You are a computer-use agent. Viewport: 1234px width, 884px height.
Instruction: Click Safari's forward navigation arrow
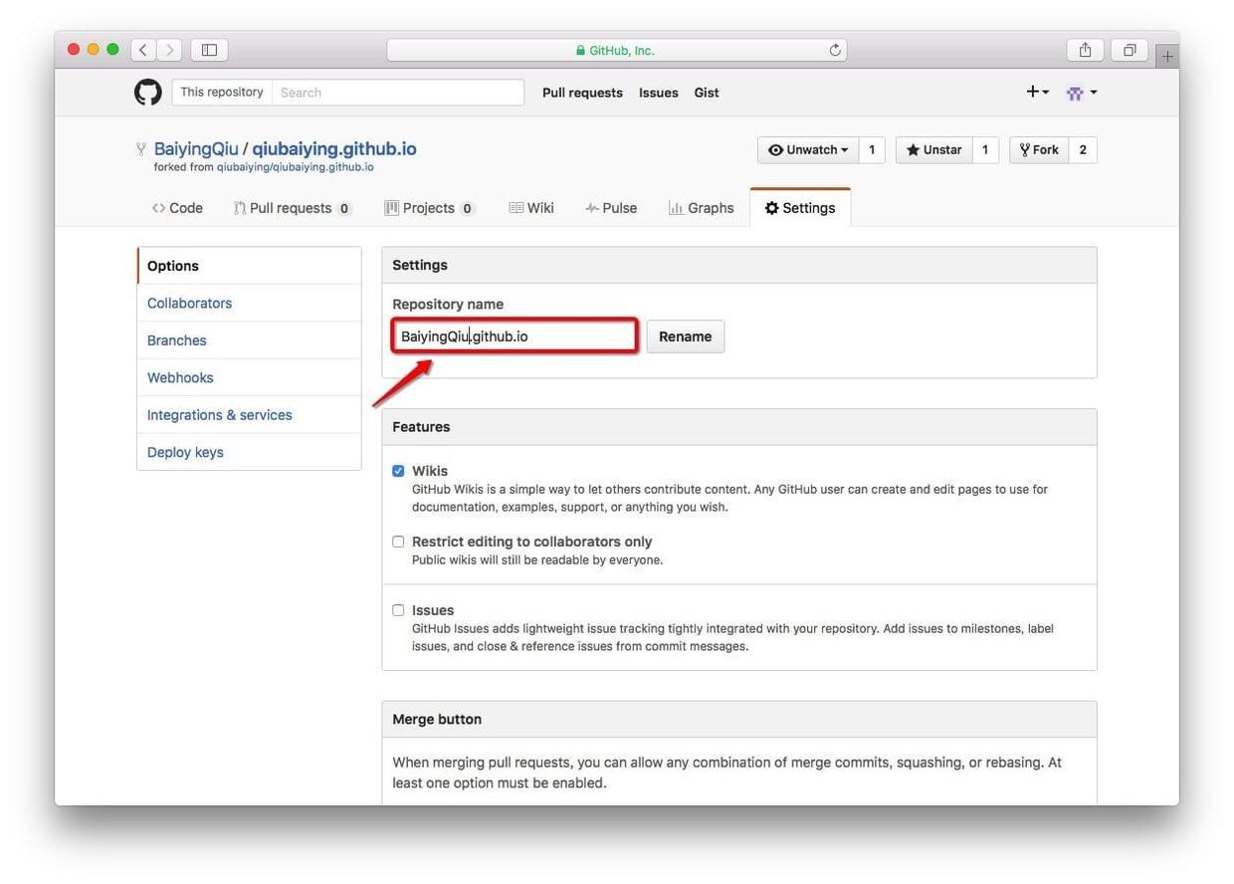pos(170,50)
